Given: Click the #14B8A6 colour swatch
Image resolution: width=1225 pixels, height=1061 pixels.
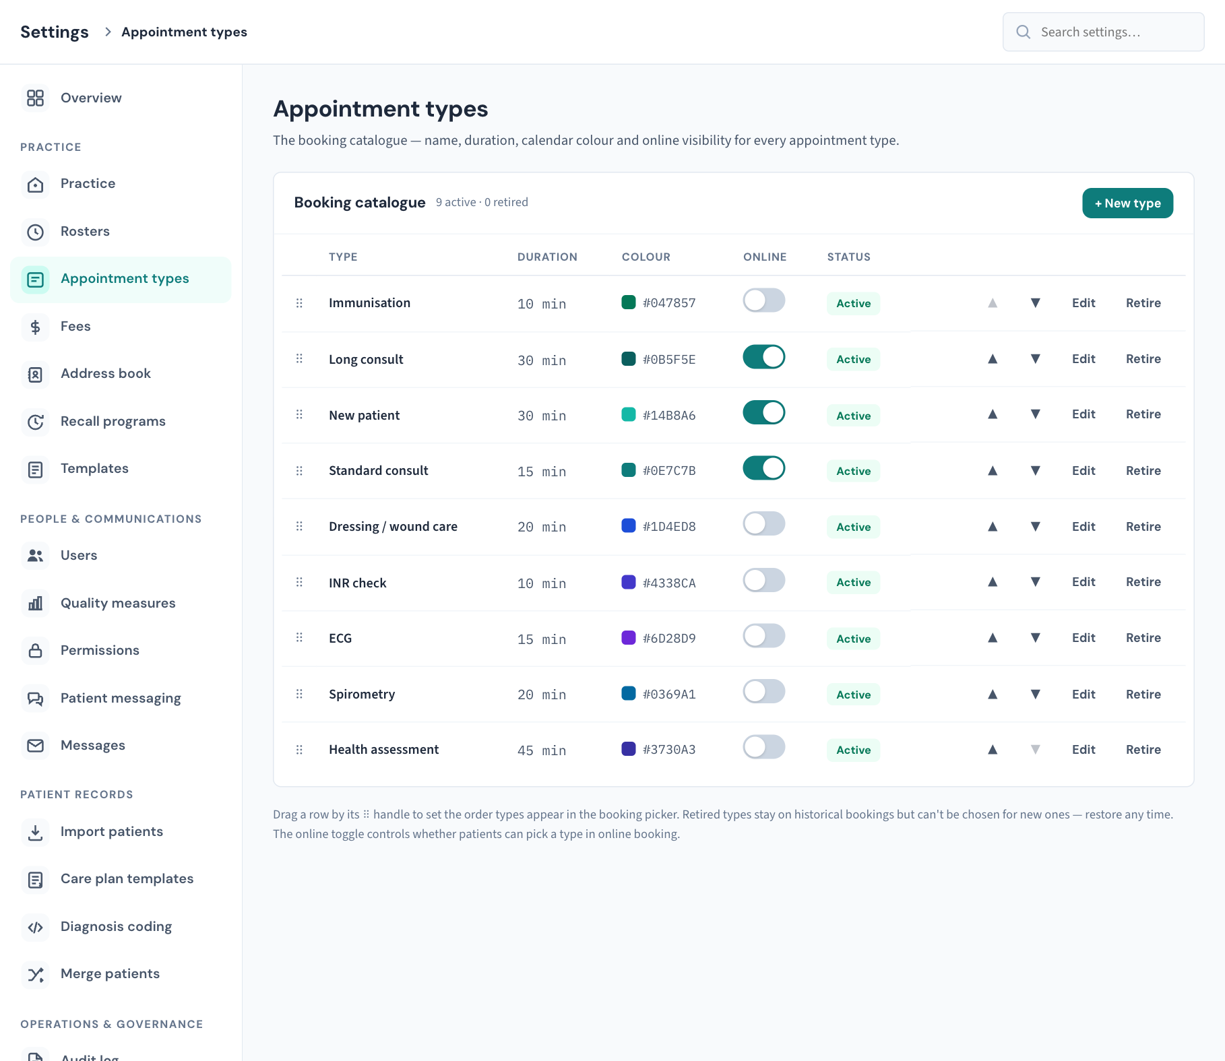Looking at the screenshot, I should [628, 414].
